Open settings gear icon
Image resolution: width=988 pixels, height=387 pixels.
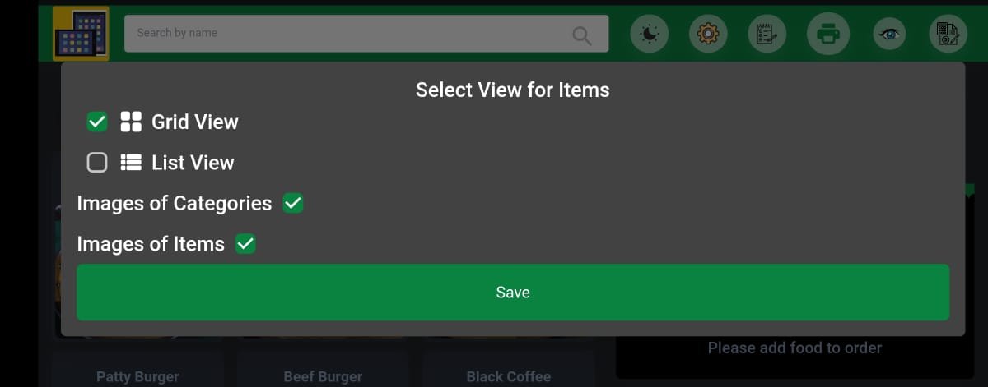point(708,35)
